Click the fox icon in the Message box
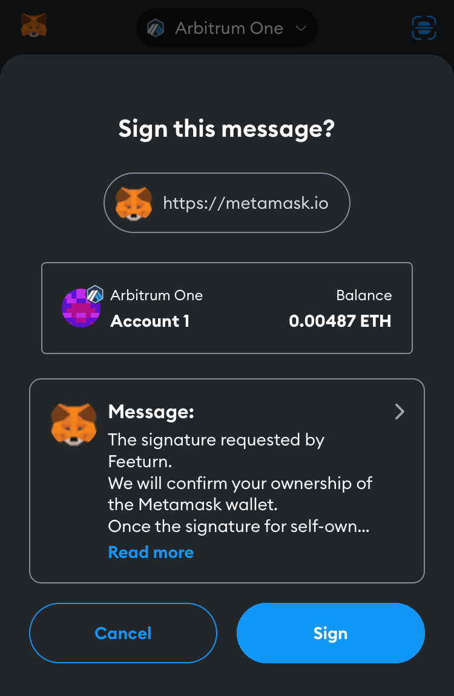The image size is (454, 696). [74, 423]
